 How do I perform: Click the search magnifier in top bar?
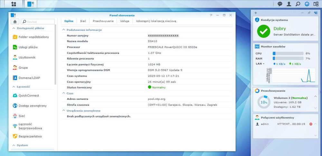tap(298, 4)
